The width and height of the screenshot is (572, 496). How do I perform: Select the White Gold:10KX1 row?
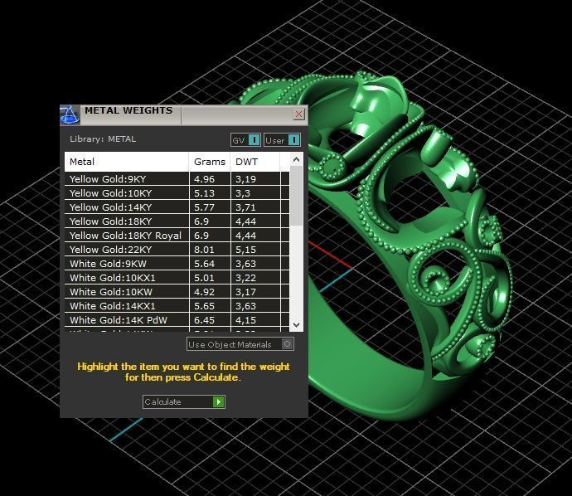[x=177, y=278]
